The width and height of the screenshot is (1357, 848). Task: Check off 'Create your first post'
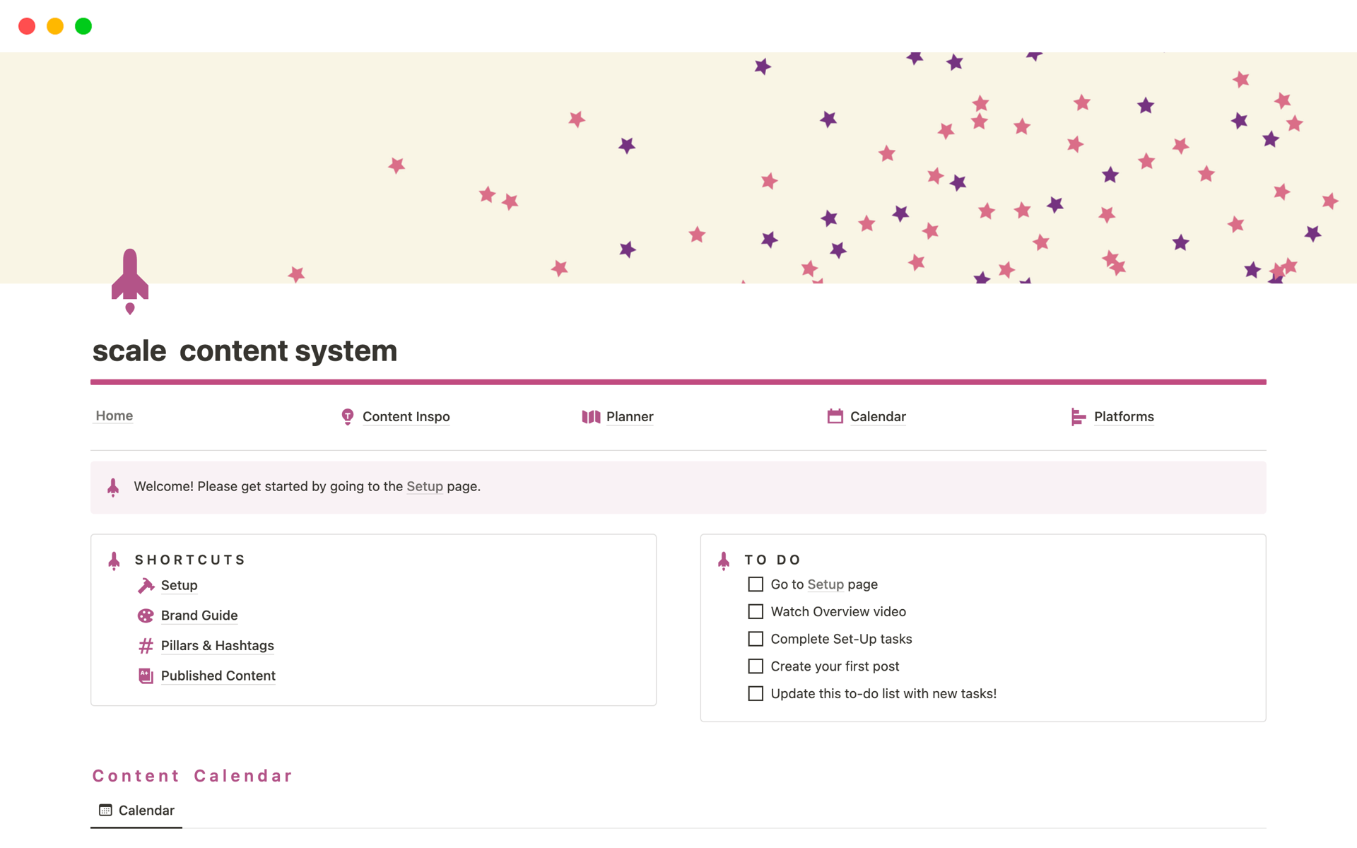756,666
